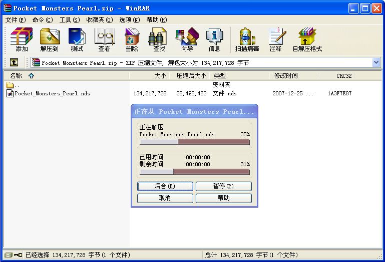Click 取消 to cancel extraction
This screenshot has height=262, width=385.
[165, 198]
